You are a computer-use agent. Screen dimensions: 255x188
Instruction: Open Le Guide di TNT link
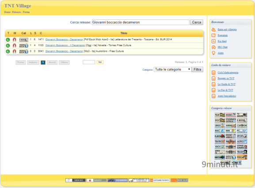[x=227, y=84]
